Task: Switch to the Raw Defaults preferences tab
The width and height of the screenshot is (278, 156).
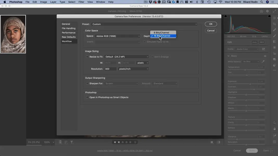Action: [69, 37]
